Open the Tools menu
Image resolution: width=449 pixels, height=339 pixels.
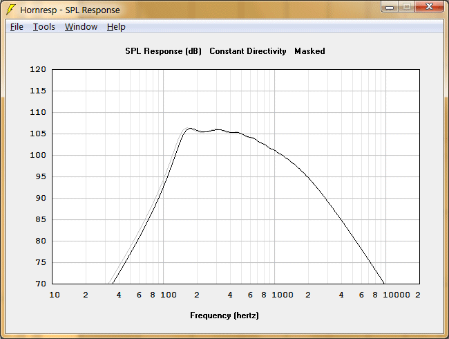pos(44,27)
